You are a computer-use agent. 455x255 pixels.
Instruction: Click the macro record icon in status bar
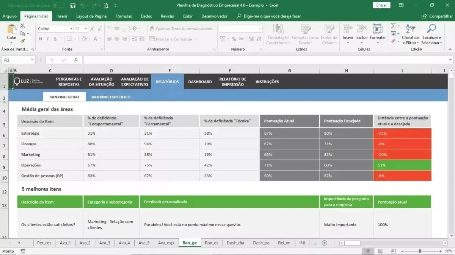pos(23,251)
